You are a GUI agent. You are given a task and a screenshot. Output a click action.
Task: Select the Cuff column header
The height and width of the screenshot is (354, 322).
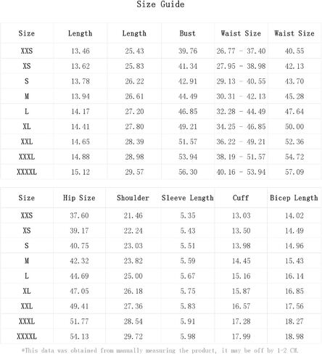tap(241, 198)
